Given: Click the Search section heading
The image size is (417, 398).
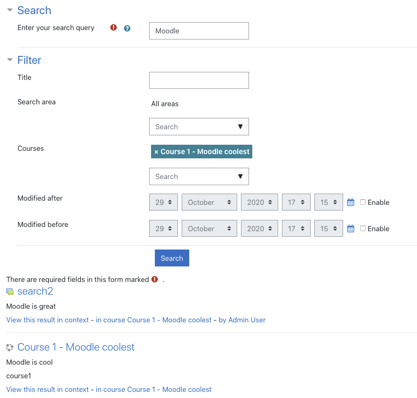Looking at the screenshot, I should coord(34,10).
